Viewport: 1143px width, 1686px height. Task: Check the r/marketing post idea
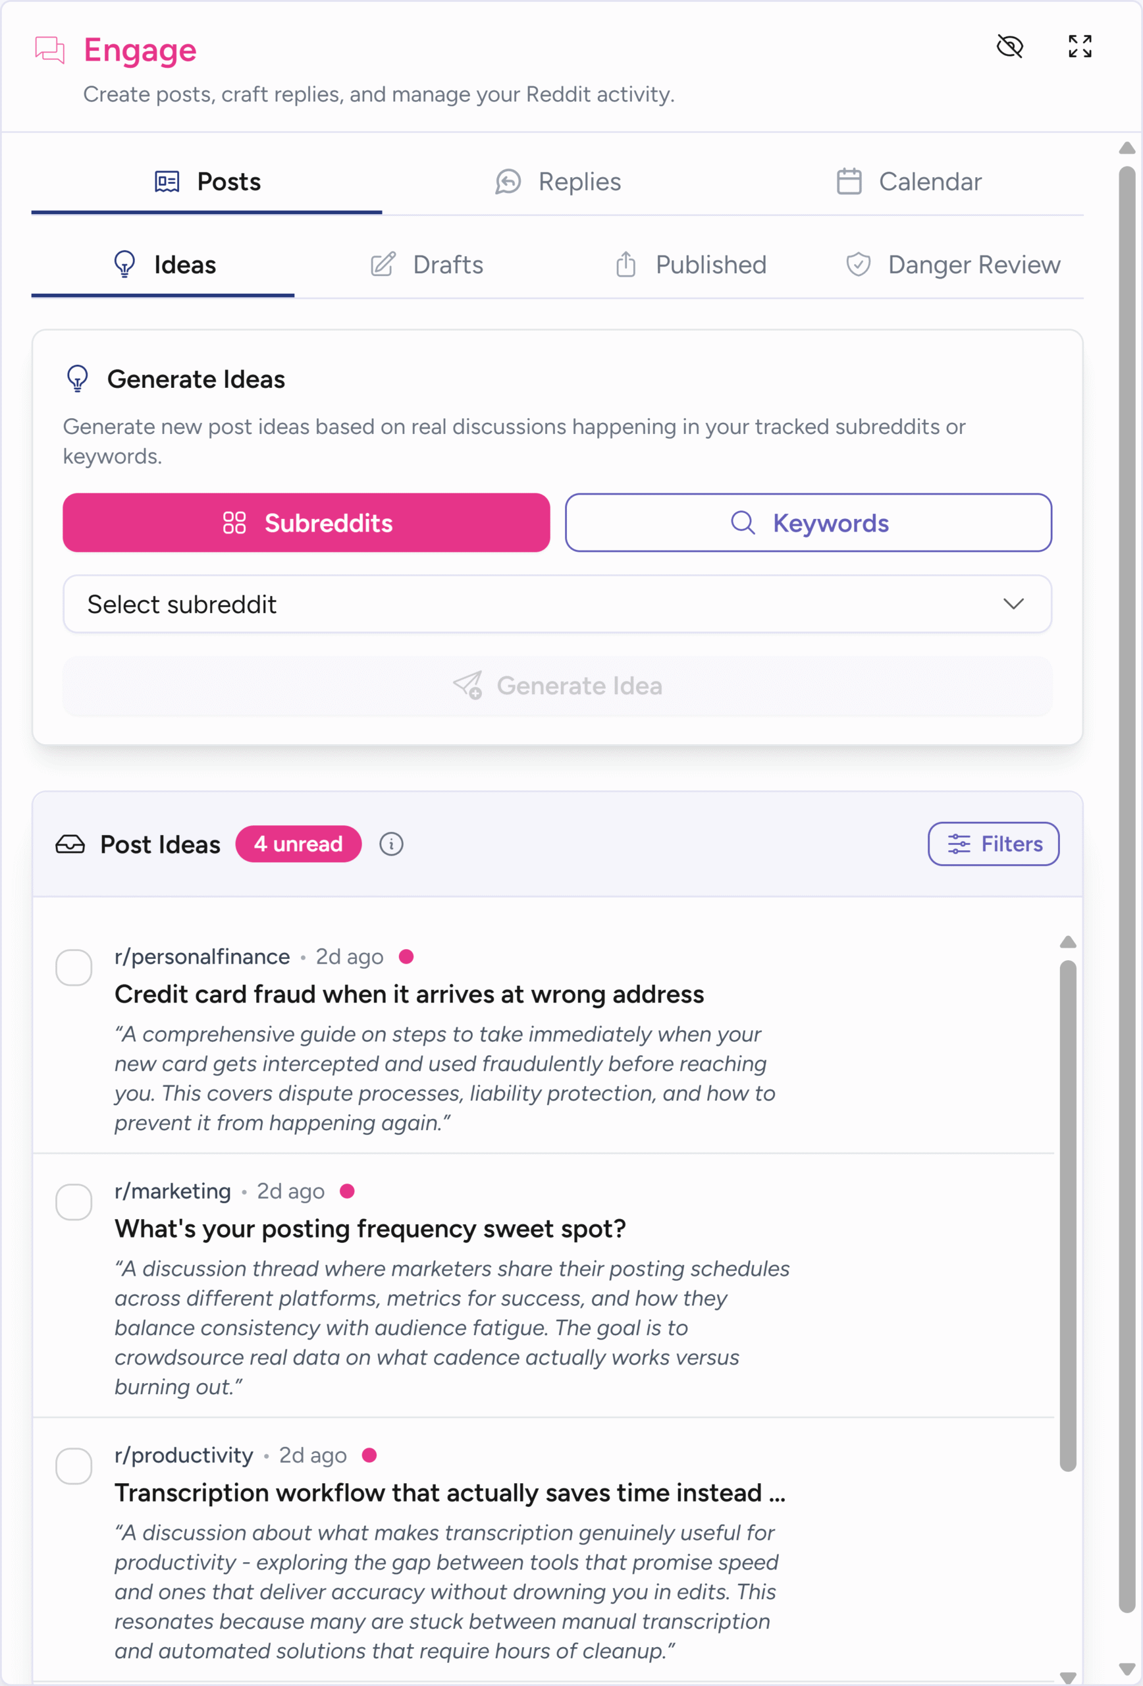click(x=74, y=1202)
